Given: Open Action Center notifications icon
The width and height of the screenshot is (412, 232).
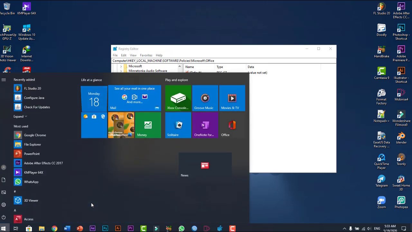Looking at the screenshot, I should point(404,229).
